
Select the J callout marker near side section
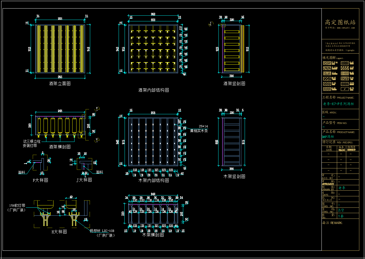tap(211, 24)
